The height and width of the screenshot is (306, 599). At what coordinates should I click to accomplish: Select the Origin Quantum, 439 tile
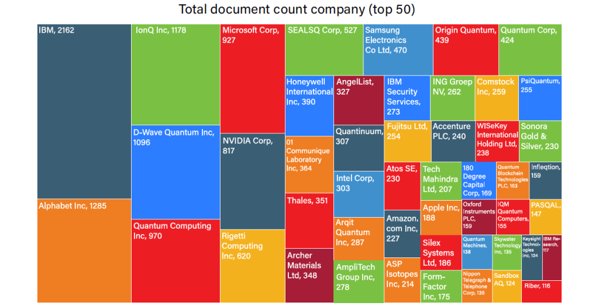466,50
